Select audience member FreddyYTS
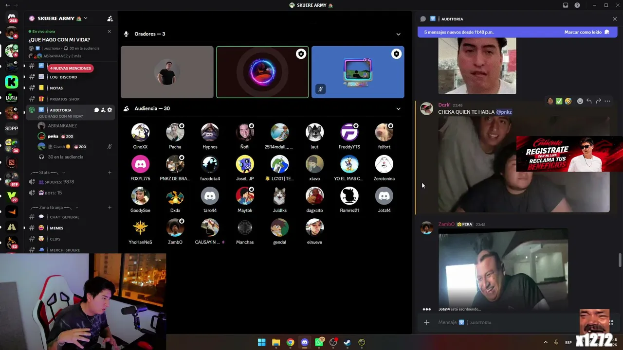Viewport: 623px width, 350px height. [x=349, y=136]
